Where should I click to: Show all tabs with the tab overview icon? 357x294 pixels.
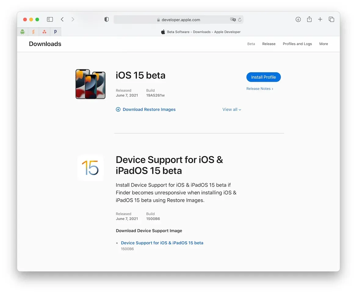[x=331, y=19]
